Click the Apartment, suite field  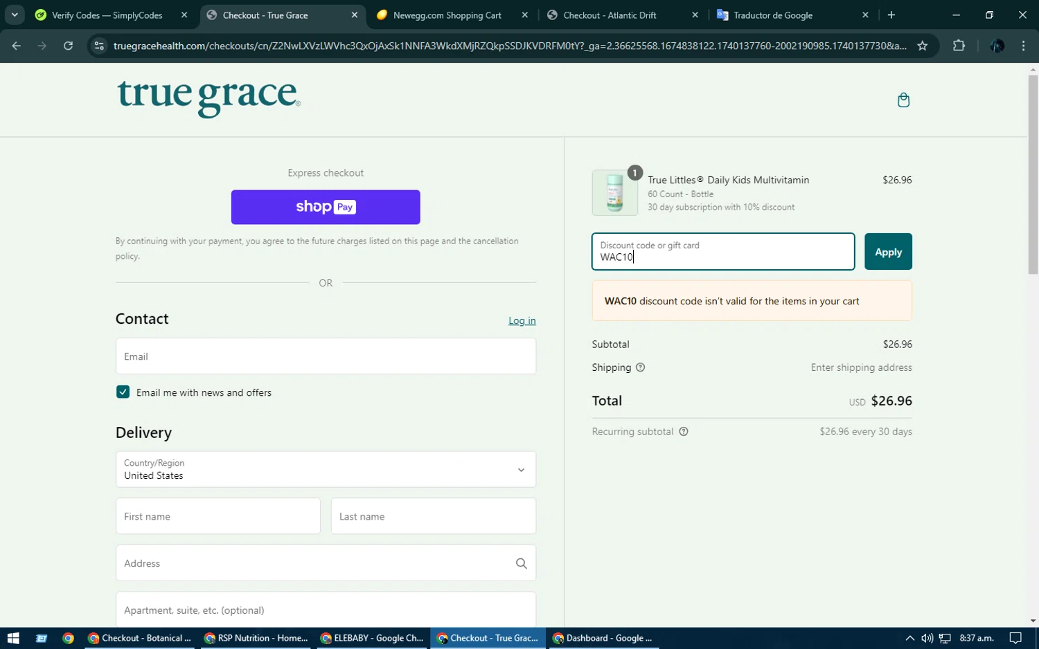[326, 610]
